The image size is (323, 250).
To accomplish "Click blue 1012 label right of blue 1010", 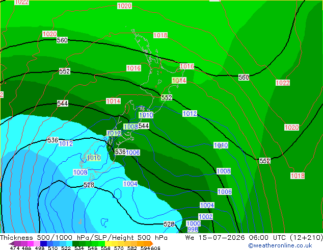I will pos(190,113).
